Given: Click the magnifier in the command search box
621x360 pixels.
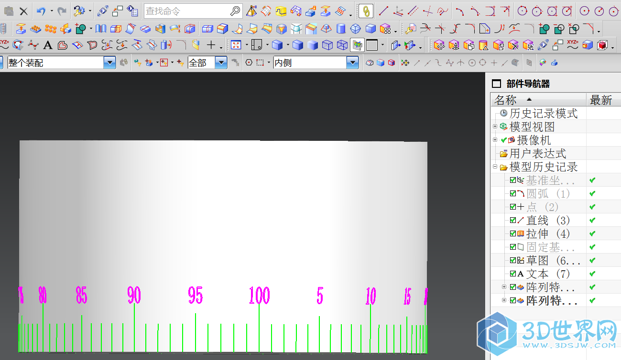Looking at the screenshot, I should 235,11.
